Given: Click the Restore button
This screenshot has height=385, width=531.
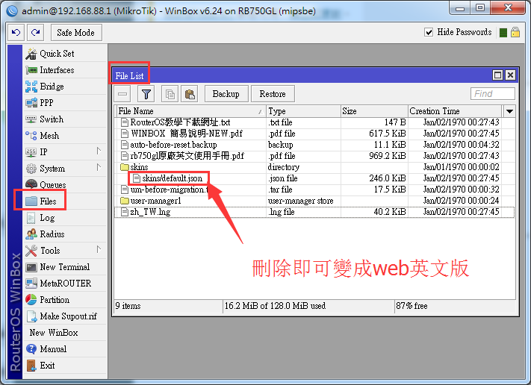Looking at the screenshot, I should 273,94.
